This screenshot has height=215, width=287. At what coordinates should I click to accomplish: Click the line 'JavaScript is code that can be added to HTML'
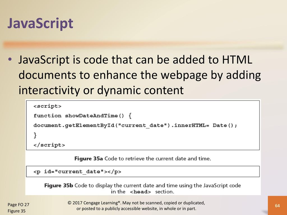[135, 60]
